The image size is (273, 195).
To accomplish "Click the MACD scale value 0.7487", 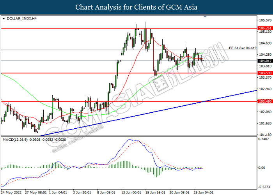I will click(x=264, y=139).
